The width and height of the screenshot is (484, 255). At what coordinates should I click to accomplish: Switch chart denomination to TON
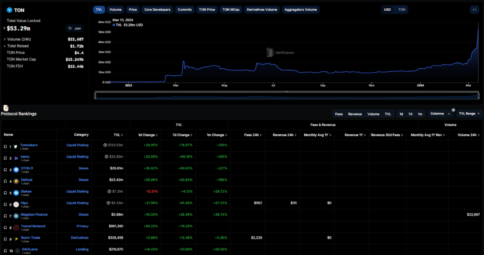pyautogui.click(x=402, y=9)
